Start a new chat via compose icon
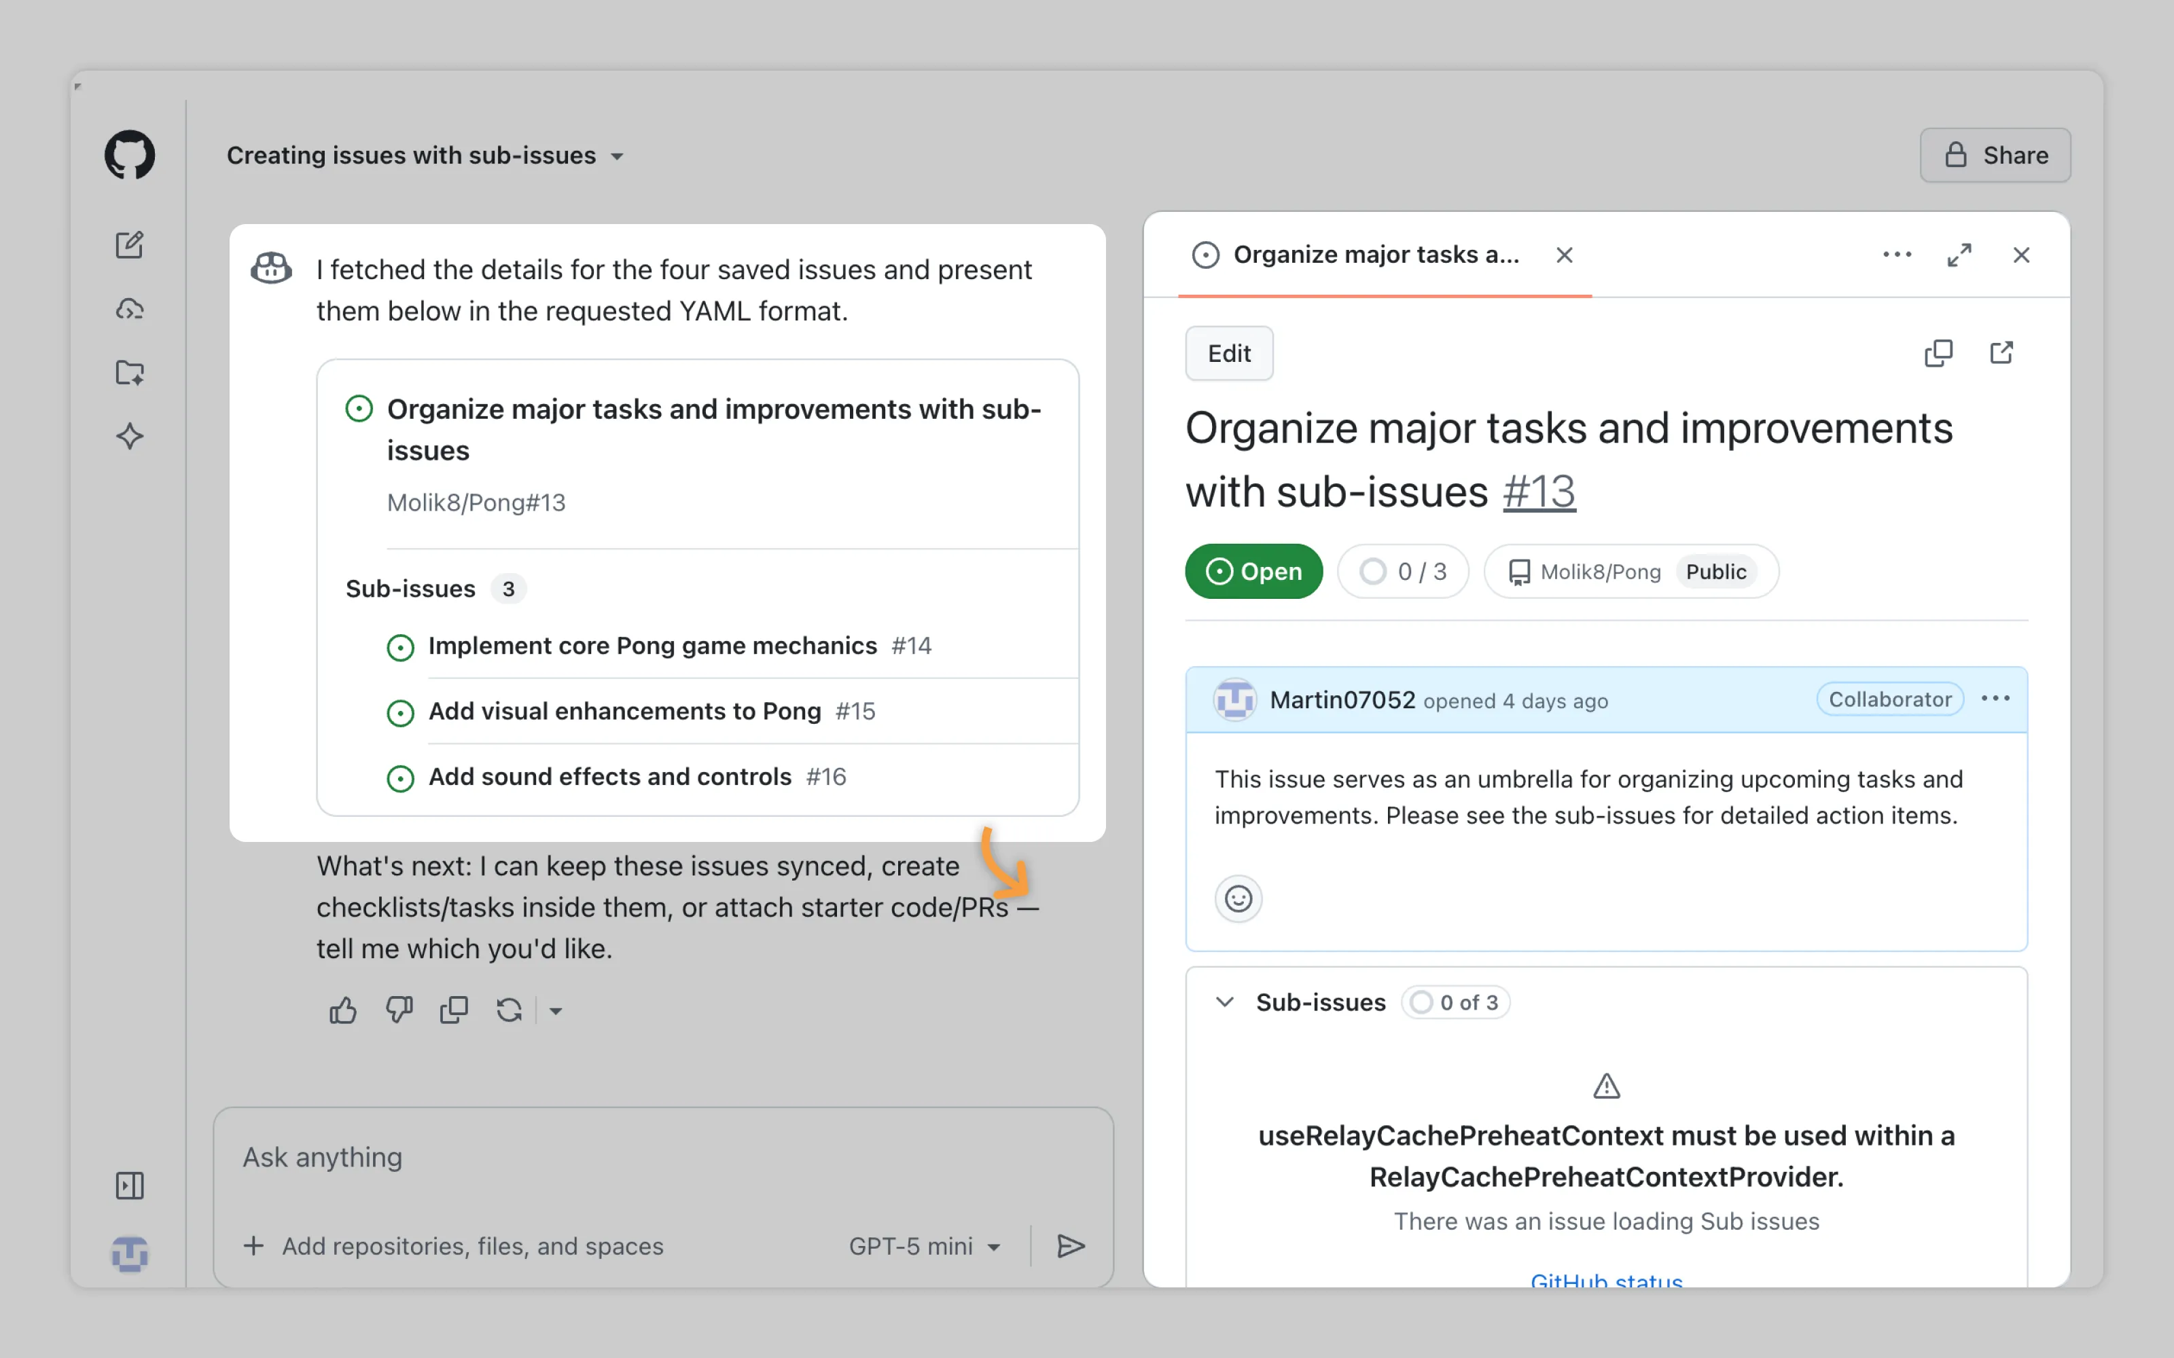 pyautogui.click(x=129, y=244)
